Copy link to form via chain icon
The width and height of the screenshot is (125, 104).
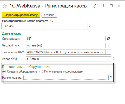(x=95, y=6)
